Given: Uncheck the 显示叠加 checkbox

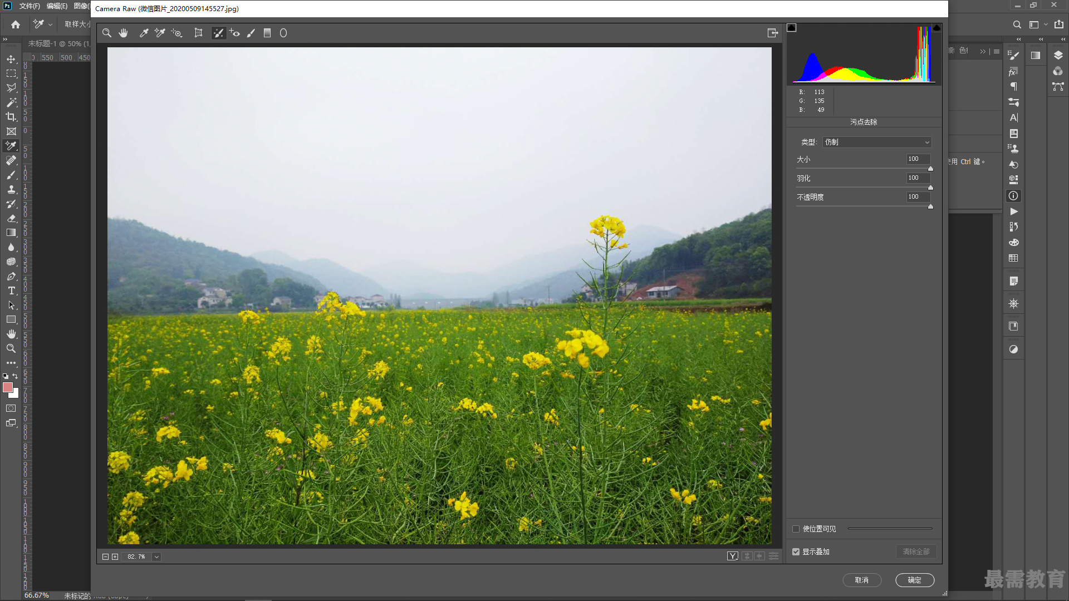Looking at the screenshot, I should pos(796,552).
